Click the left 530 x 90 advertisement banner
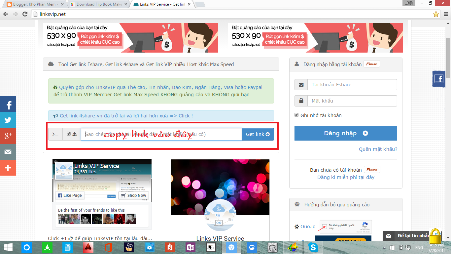Viewport: 451px width, 254px height. [x=130, y=38]
